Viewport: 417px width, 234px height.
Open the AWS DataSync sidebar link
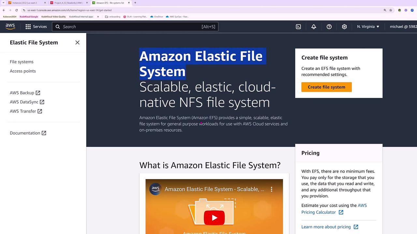(x=27, y=102)
